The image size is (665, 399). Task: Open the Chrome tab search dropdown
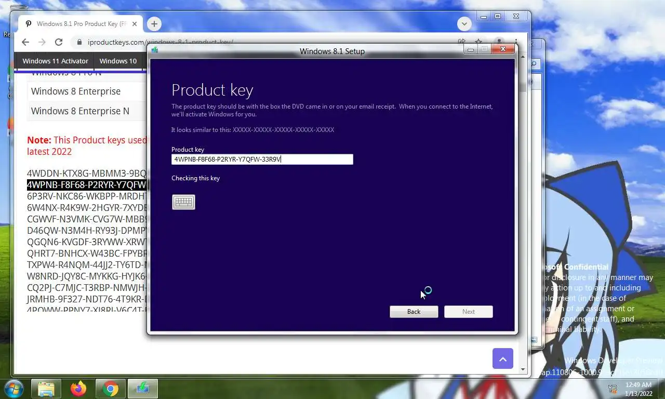[x=464, y=24]
